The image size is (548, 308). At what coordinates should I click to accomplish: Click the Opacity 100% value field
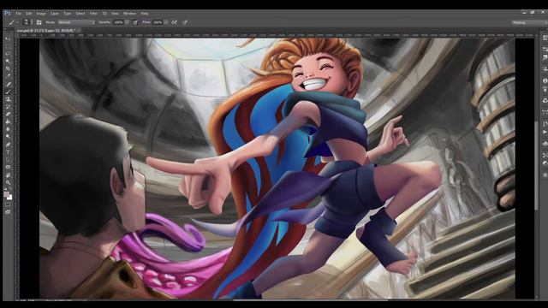point(118,22)
